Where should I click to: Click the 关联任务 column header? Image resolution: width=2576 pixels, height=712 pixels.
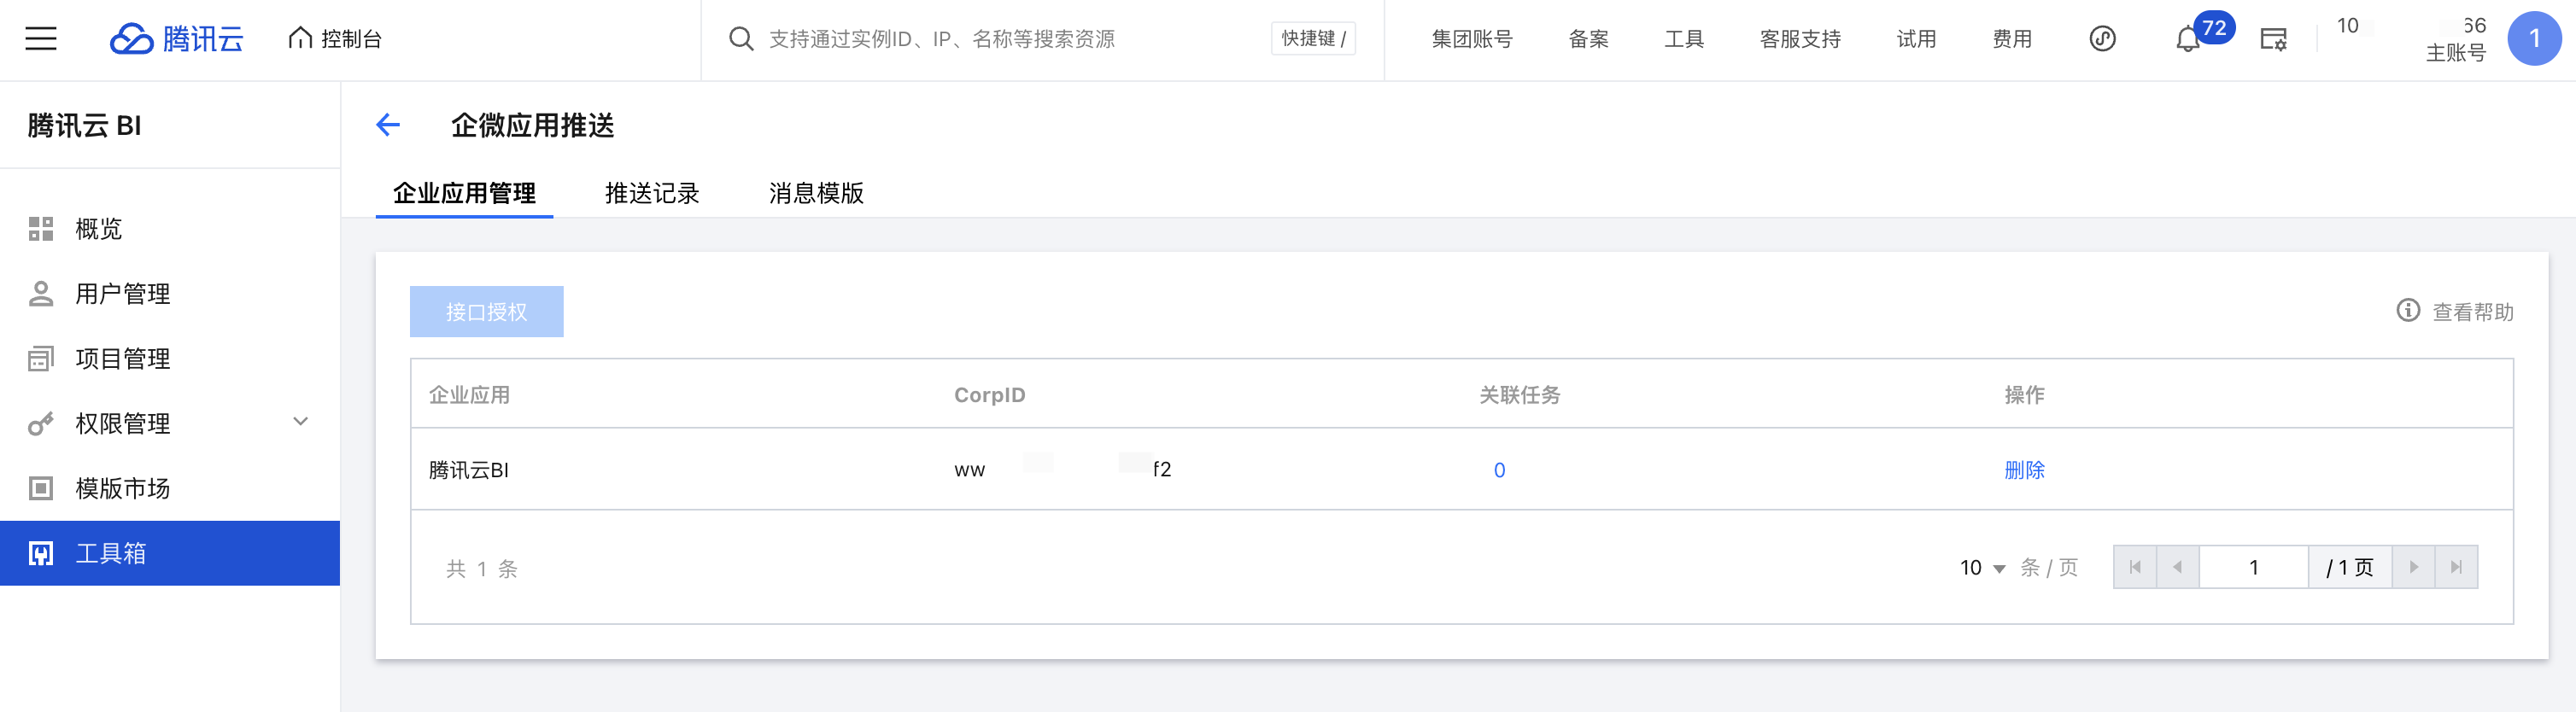(x=1520, y=395)
